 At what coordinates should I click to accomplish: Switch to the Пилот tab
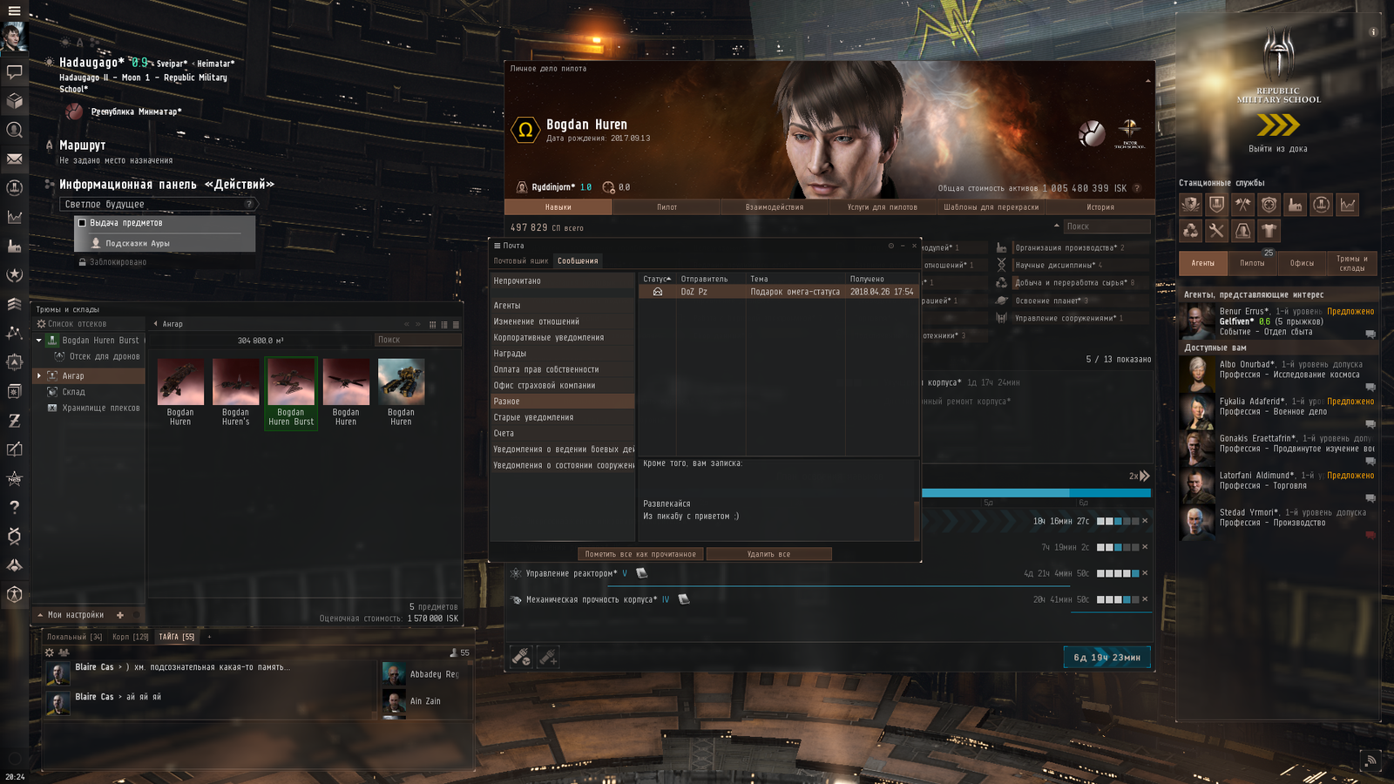click(667, 207)
